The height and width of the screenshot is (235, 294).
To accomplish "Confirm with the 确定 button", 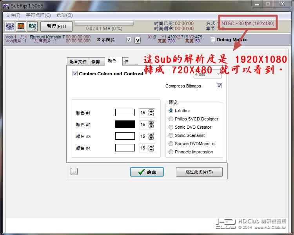I will [147, 172].
